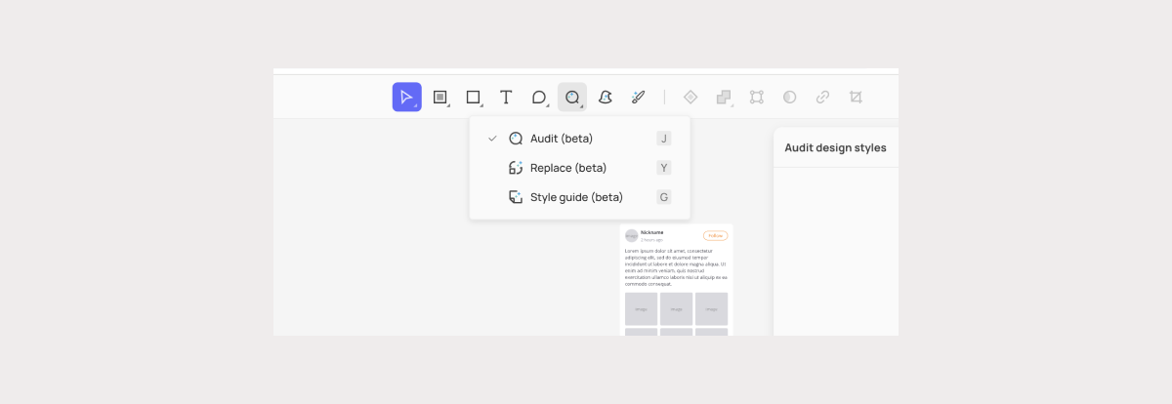Select the magic brush tool
This screenshot has height=404, width=1172.
pos(638,97)
